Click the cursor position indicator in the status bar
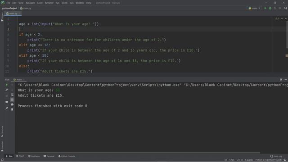The height and width of the screenshot is (162, 288). 226,160
